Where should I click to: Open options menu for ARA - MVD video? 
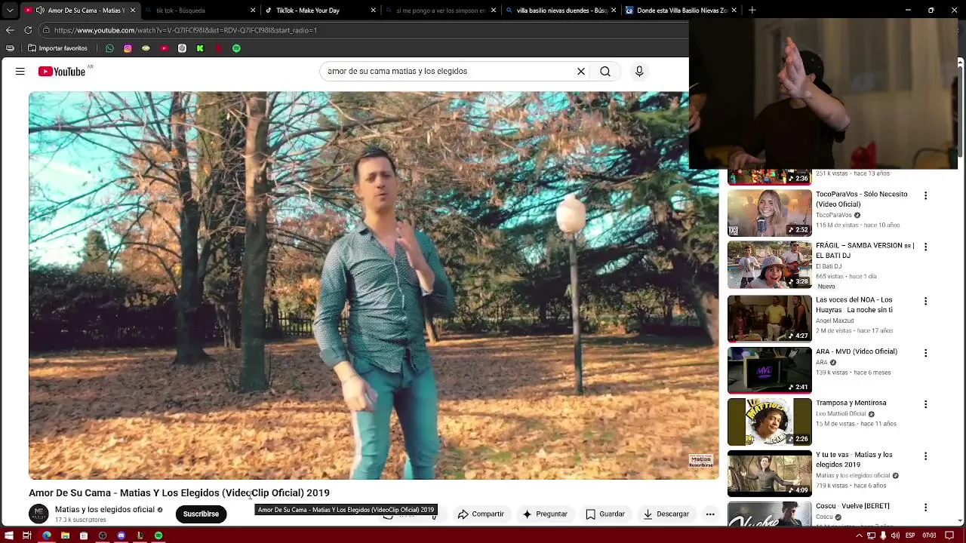click(925, 352)
